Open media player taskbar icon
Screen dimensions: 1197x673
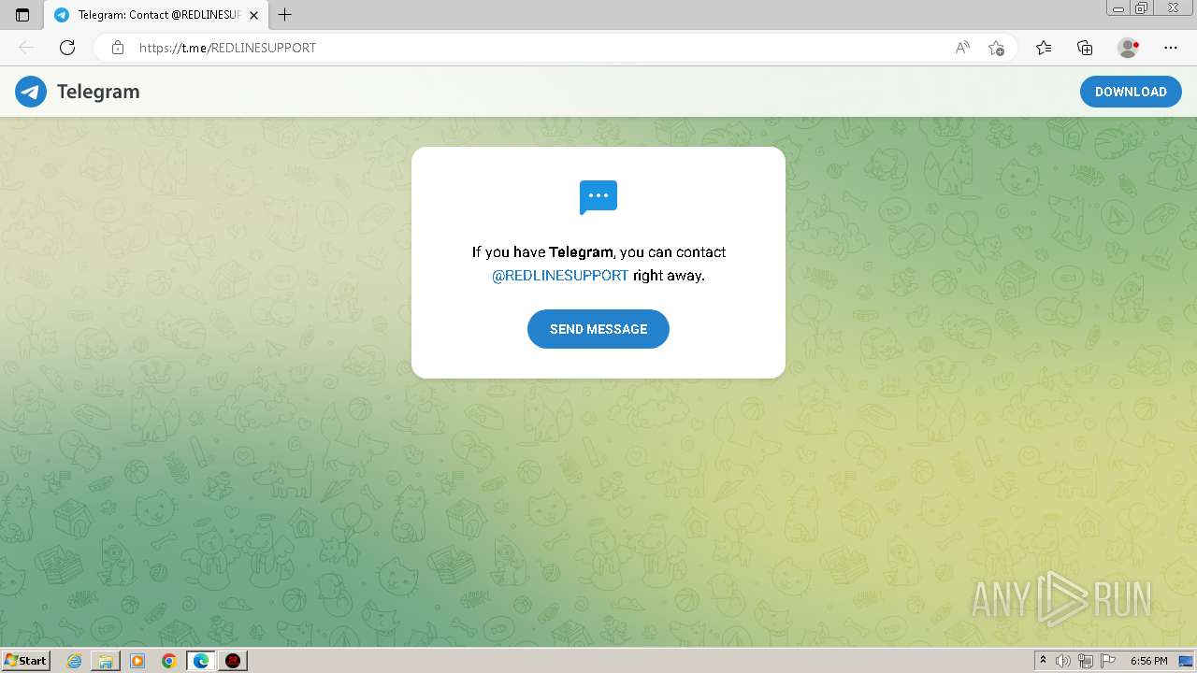click(x=137, y=661)
